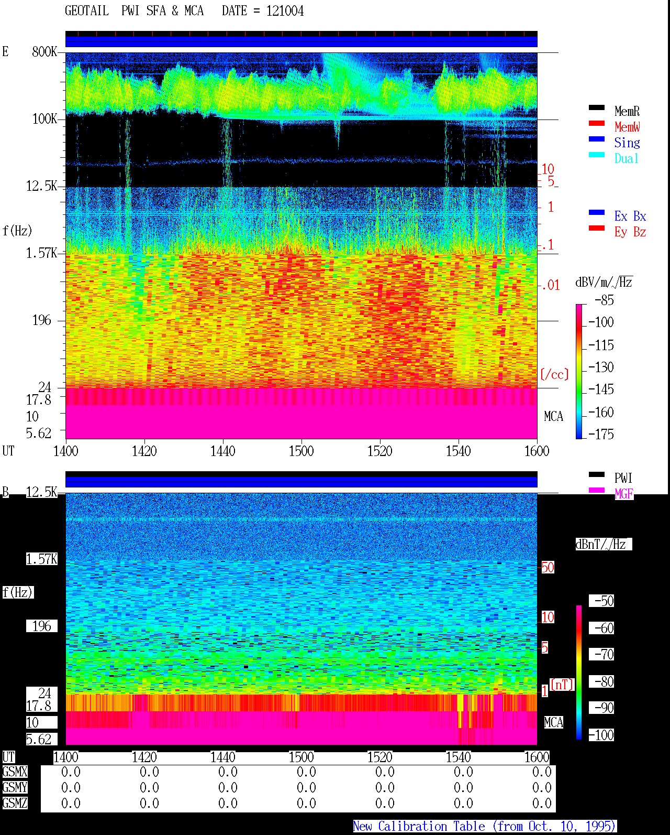Image resolution: width=670 pixels, height=835 pixels.
Task: Click the PWI legend label
Action: 623,478
